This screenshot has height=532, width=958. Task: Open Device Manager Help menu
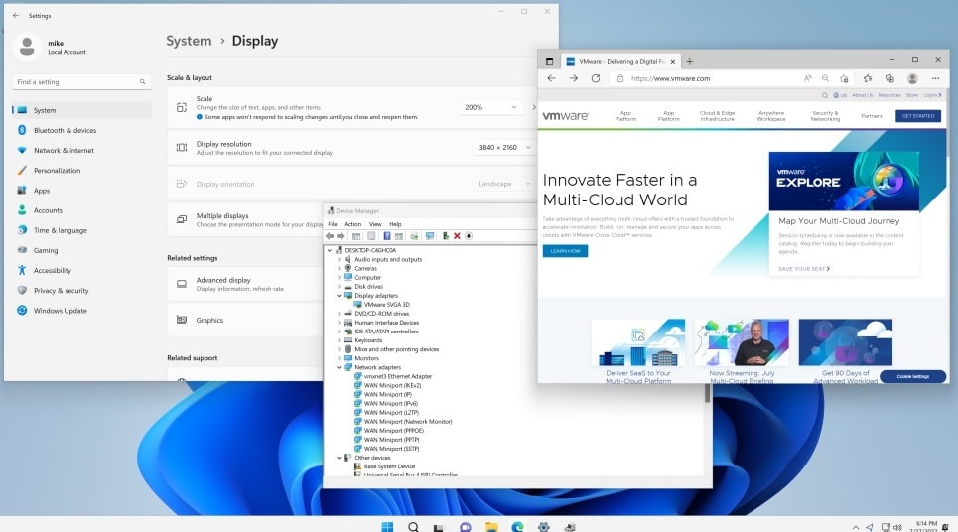395,224
